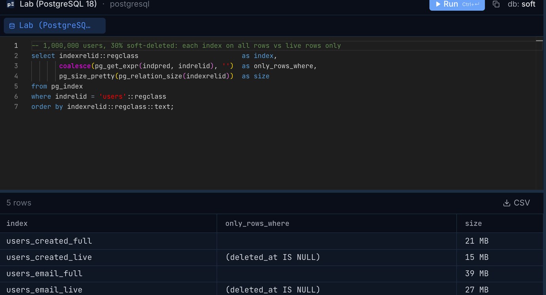The width and height of the screenshot is (546, 295).
Task: Click the 39 MB size cell
Action: (500, 274)
